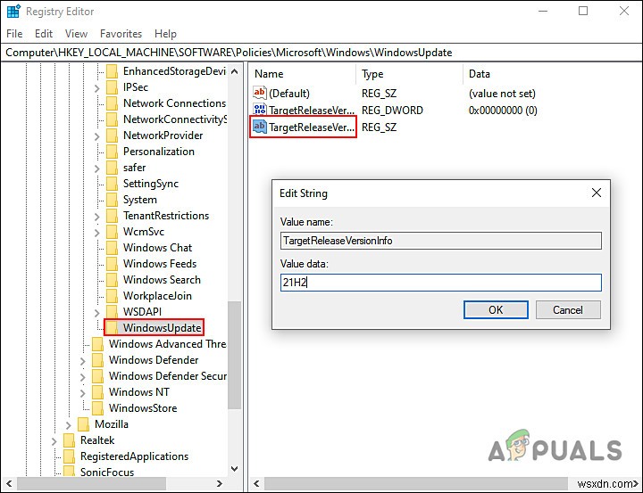Maximize the Registry Editor window
The height and width of the screenshot is (493, 643).
pos(583,11)
